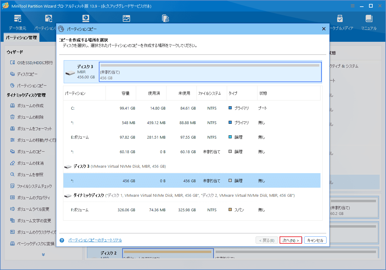386x270 pixels.
Task: Click the 次へ(N) > button
Action: 291,240
